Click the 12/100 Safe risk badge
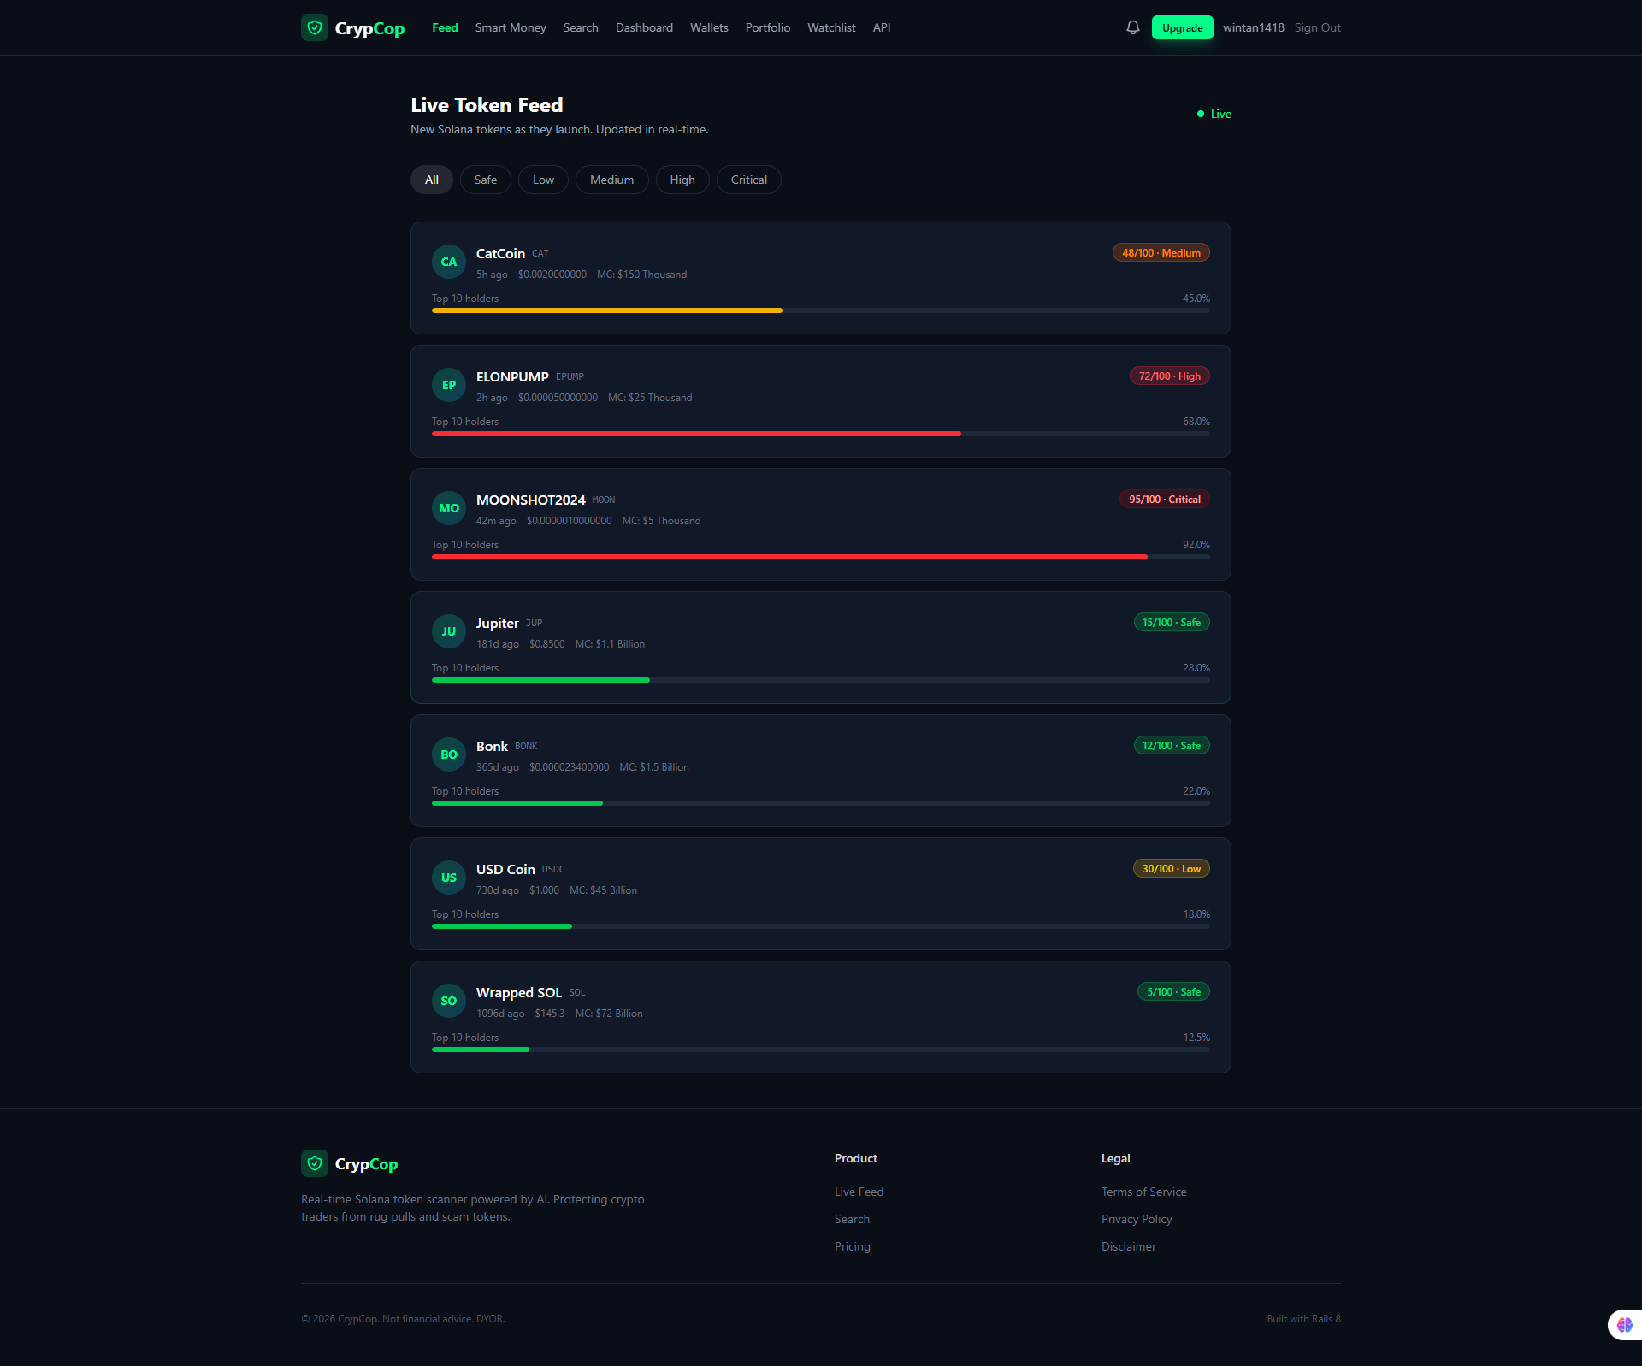Viewport: 1642px width, 1366px height. coord(1172,745)
